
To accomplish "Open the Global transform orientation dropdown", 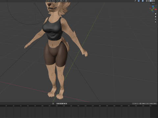I will click(53, 1).
